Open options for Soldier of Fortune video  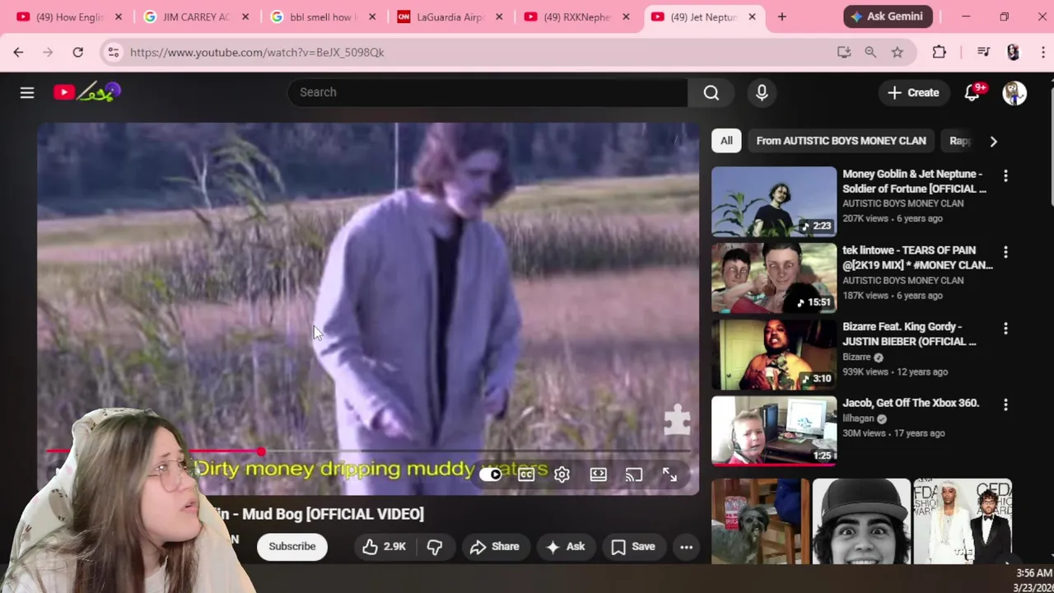tap(1005, 176)
